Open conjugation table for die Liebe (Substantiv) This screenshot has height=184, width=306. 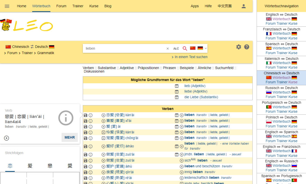[x=177, y=97]
